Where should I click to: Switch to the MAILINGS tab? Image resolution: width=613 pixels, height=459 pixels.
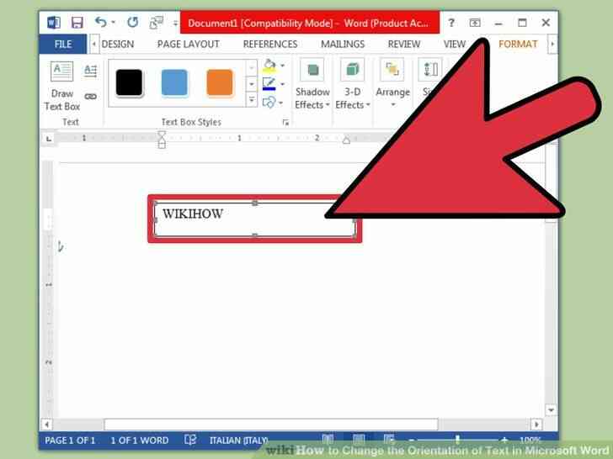343,44
